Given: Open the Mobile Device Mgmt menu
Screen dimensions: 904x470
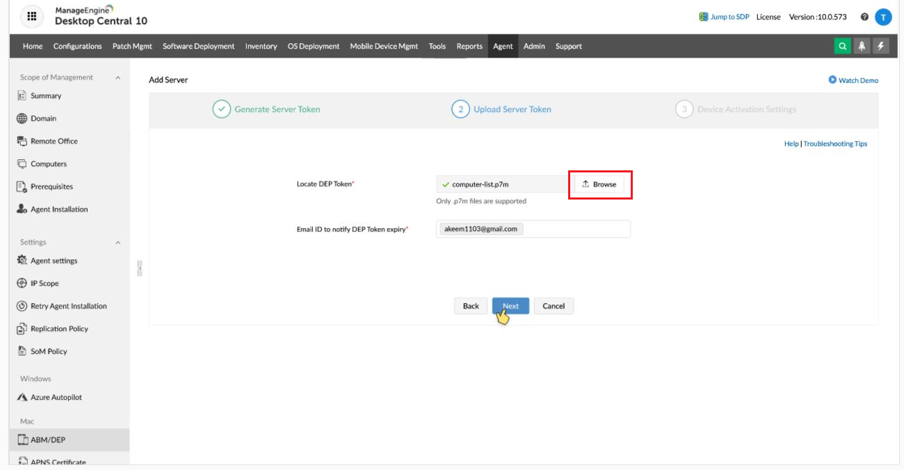Looking at the screenshot, I should tap(384, 46).
